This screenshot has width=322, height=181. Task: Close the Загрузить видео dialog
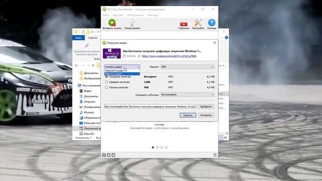coord(215,43)
